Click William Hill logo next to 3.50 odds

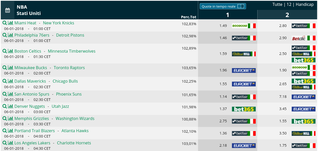(x=304, y=133)
